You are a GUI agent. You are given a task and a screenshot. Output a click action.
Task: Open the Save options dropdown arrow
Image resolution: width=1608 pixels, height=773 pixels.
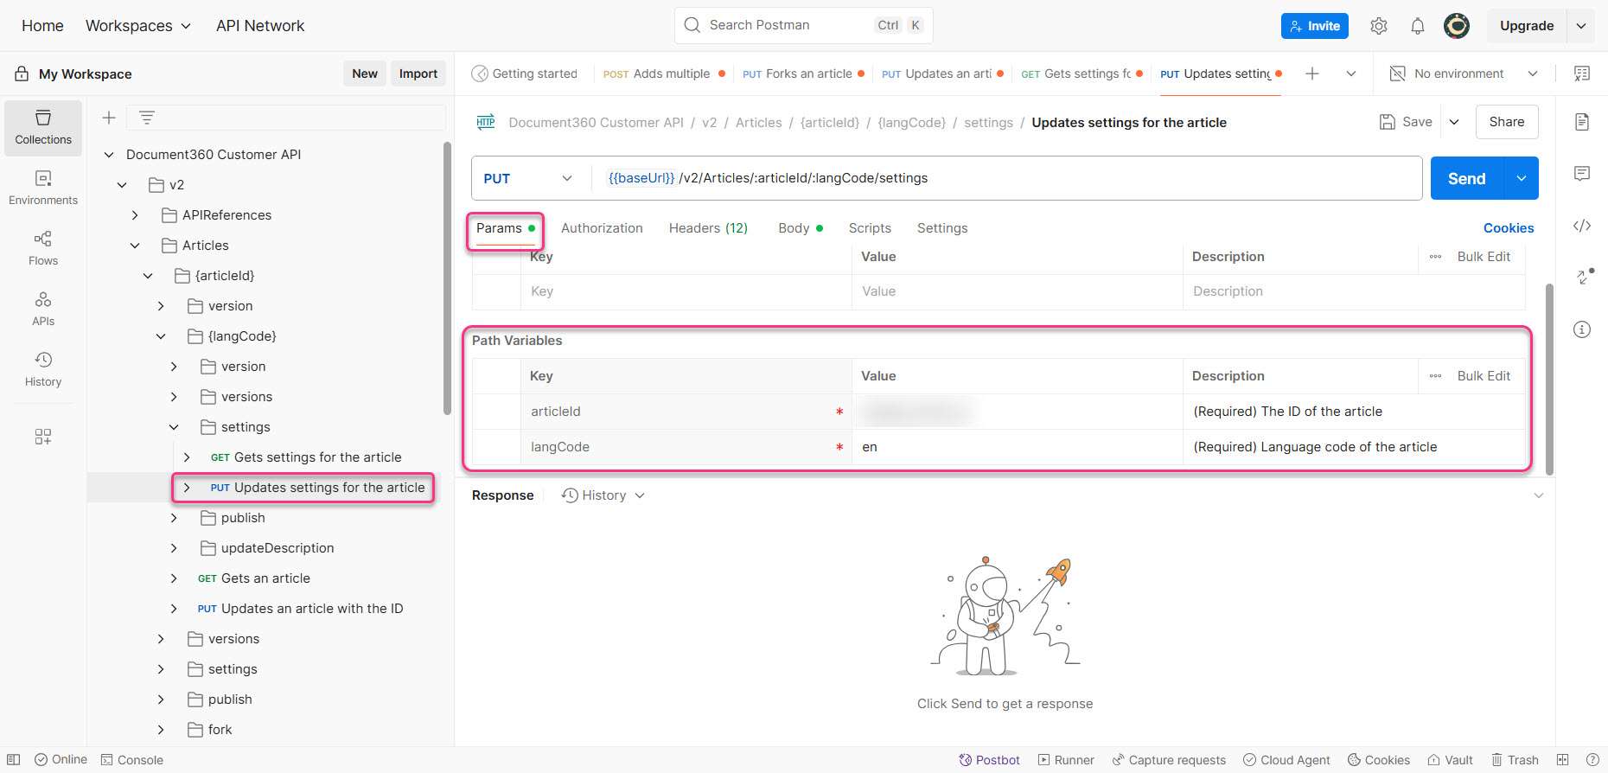1454,122
